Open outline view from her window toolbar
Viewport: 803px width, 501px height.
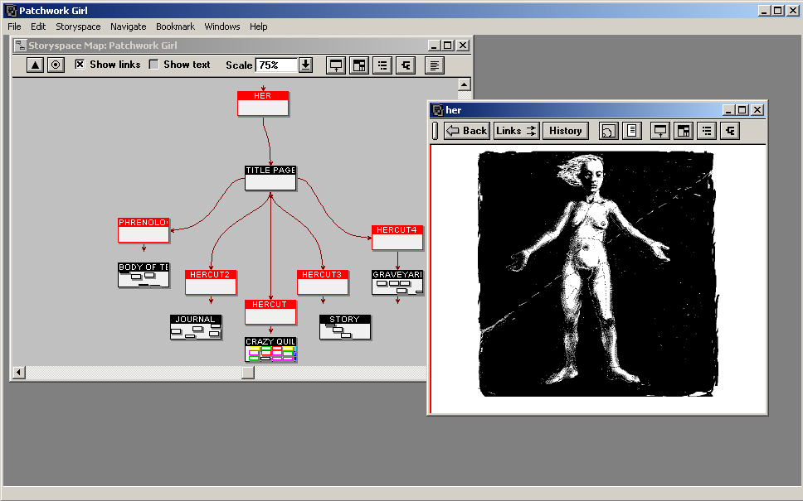(x=707, y=131)
